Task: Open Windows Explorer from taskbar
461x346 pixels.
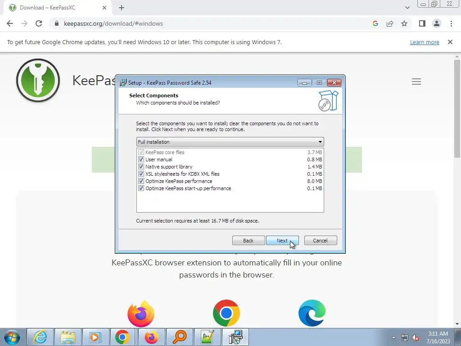Action: click(68, 337)
